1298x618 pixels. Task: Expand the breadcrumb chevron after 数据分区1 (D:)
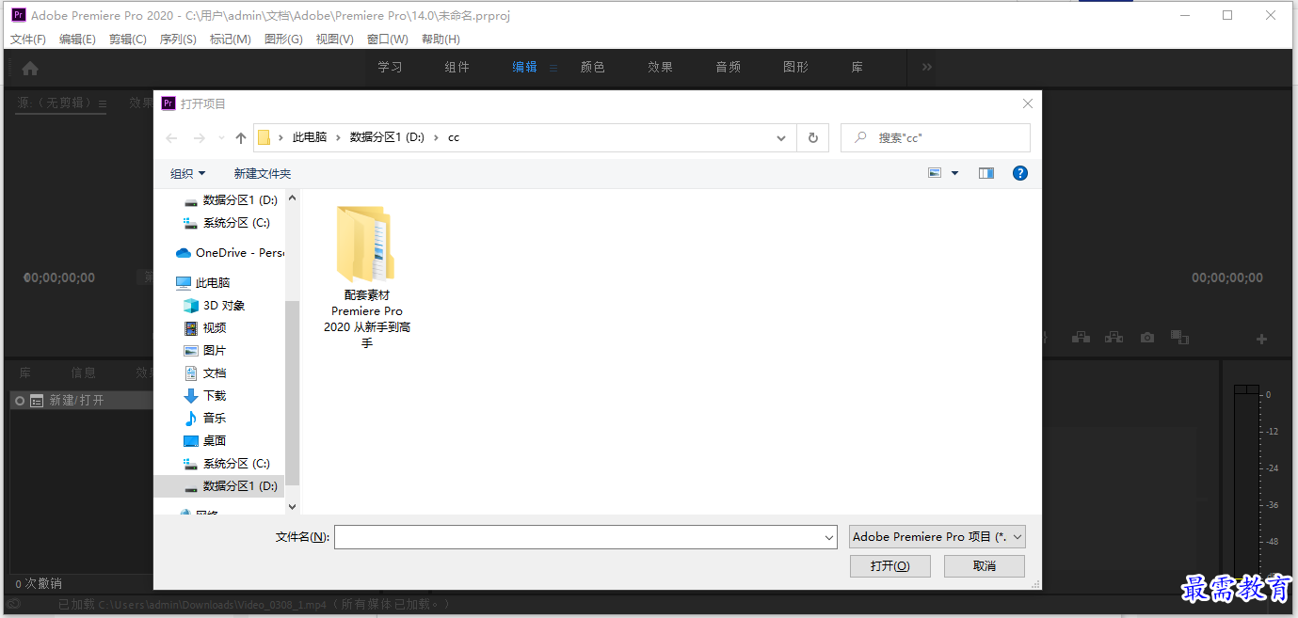point(436,137)
